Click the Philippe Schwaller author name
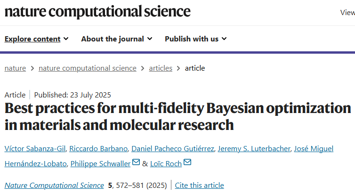355x194 pixels. tap(101, 164)
